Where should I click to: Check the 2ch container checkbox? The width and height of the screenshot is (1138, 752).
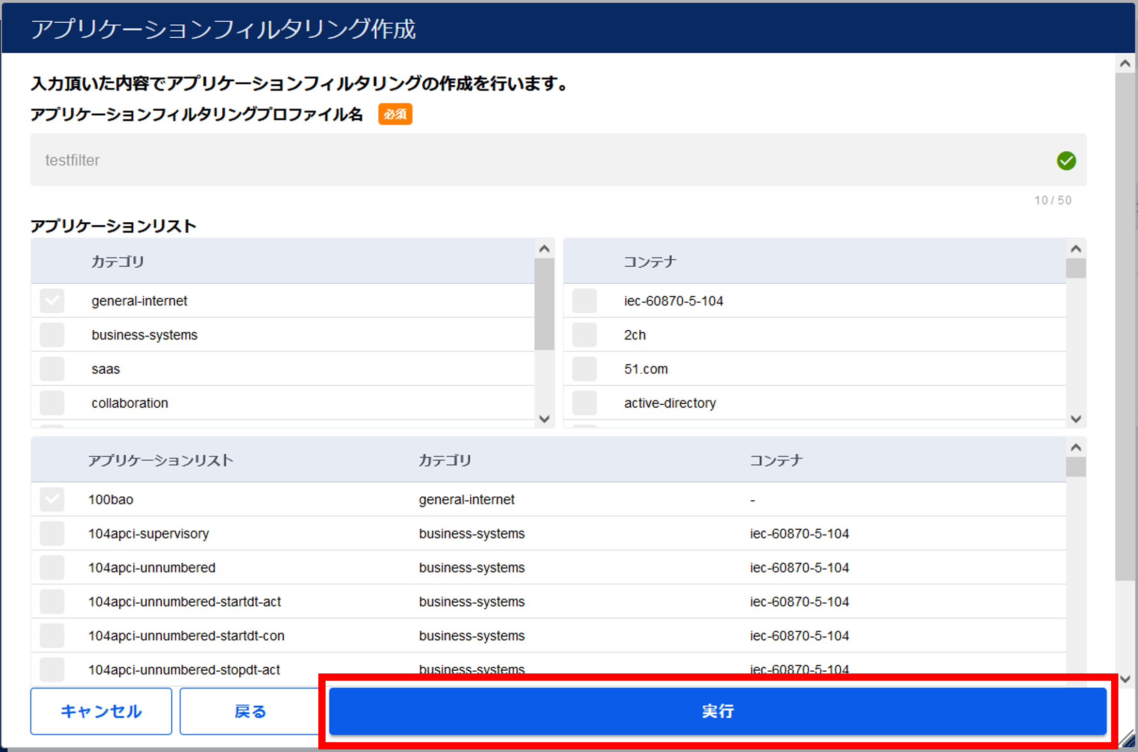(x=585, y=335)
